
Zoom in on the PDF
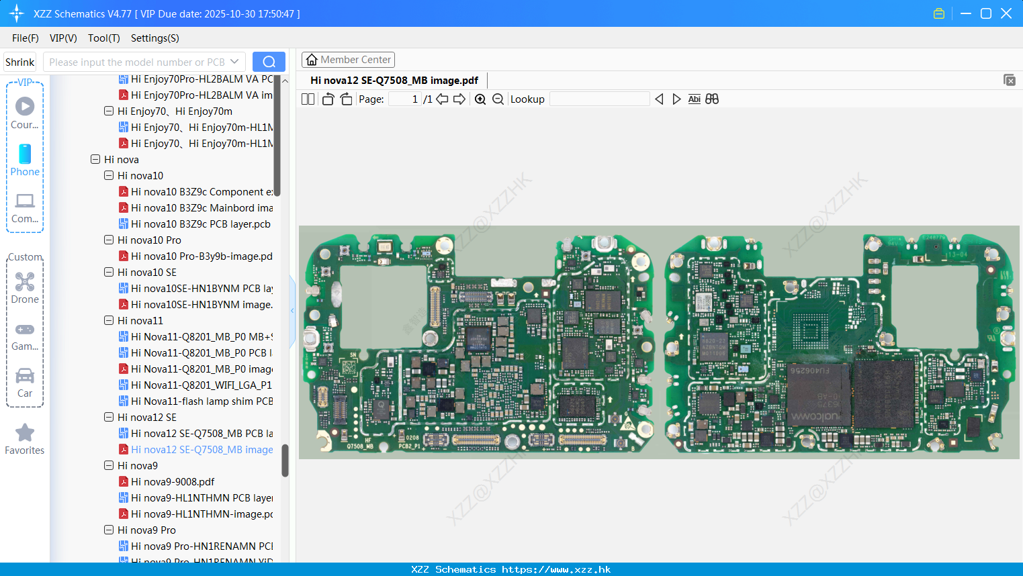[x=480, y=99]
